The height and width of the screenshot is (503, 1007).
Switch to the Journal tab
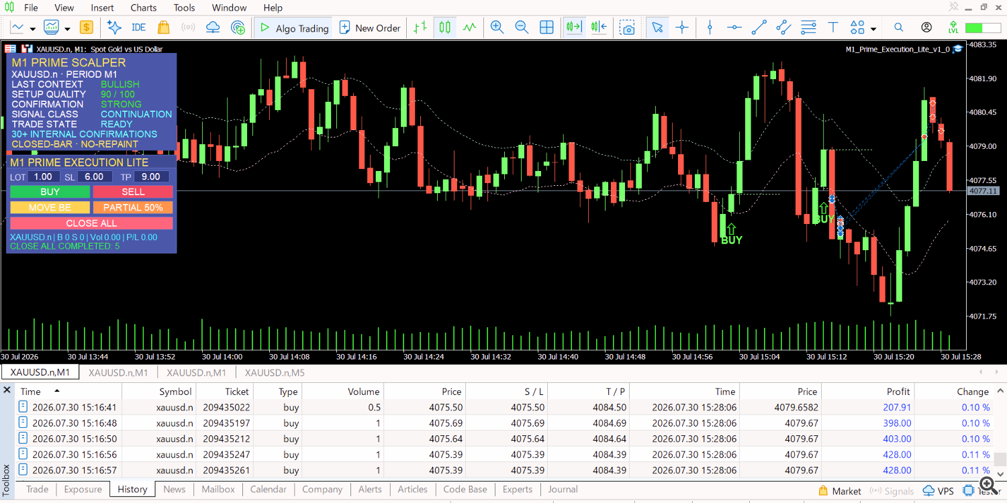[563, 489]
